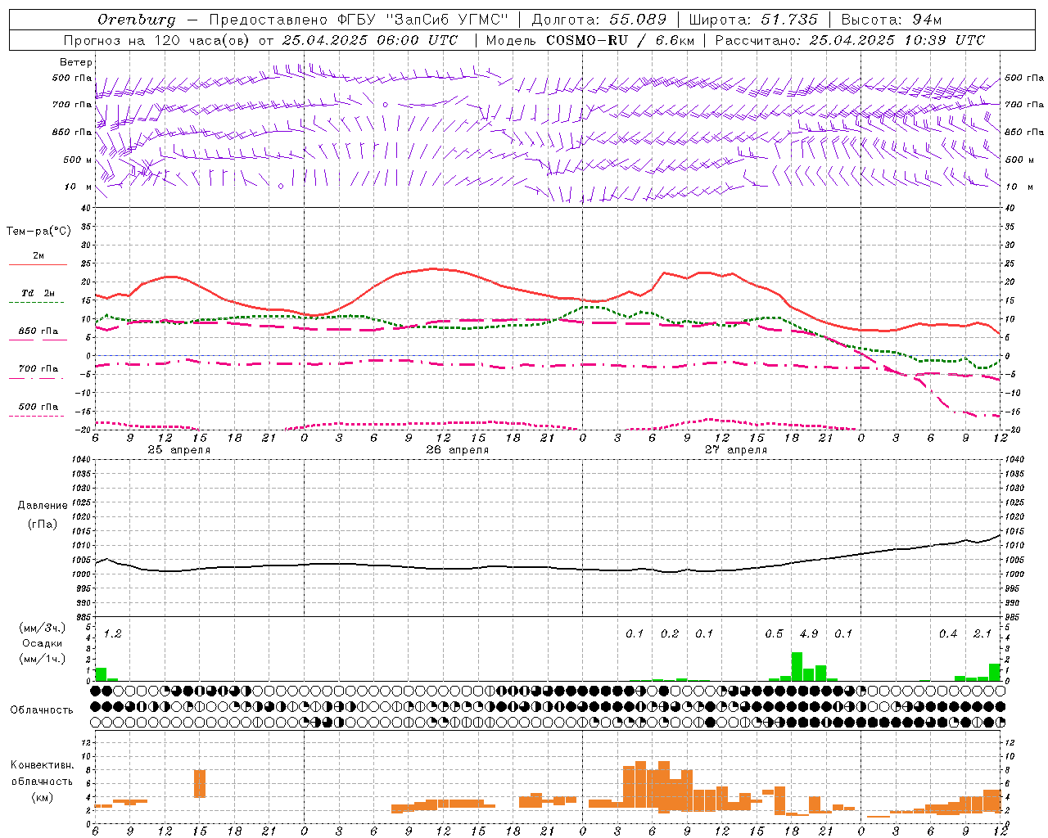Click the 26 апреля date label

[457, 450]
